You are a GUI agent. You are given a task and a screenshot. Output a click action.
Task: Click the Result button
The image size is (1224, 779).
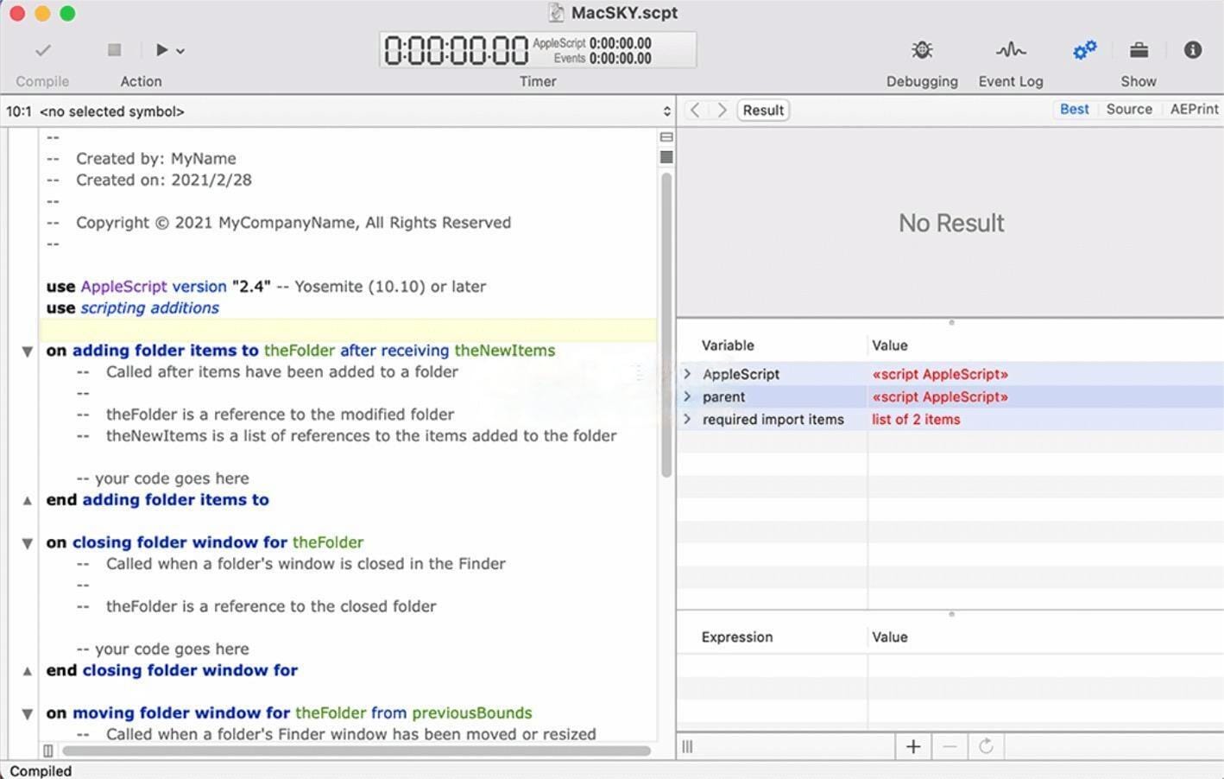point(763,110)
